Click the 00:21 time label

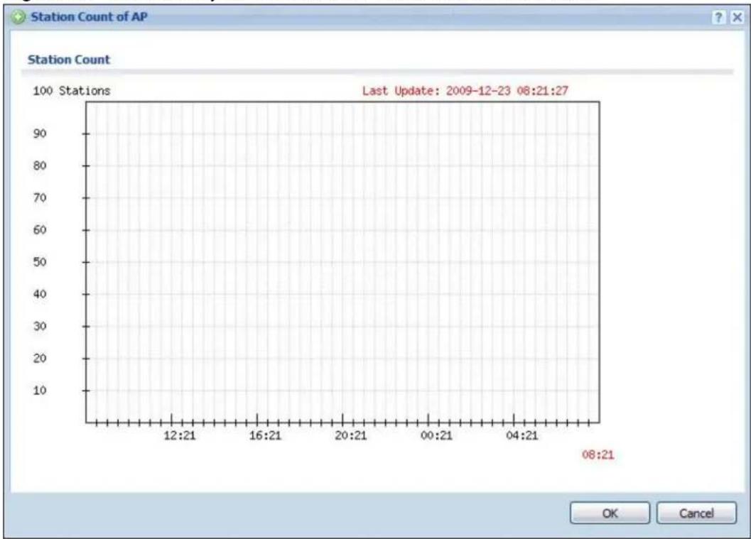coord(436,435)
